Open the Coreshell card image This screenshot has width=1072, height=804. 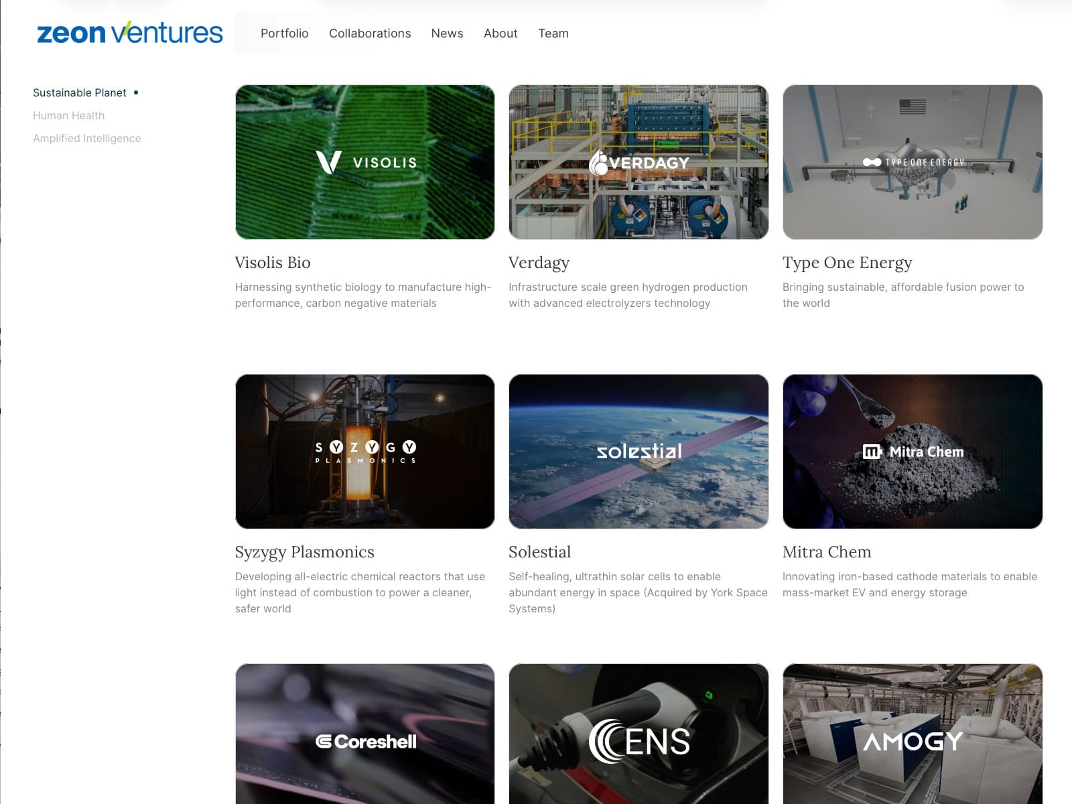click(x=365, y=734)
